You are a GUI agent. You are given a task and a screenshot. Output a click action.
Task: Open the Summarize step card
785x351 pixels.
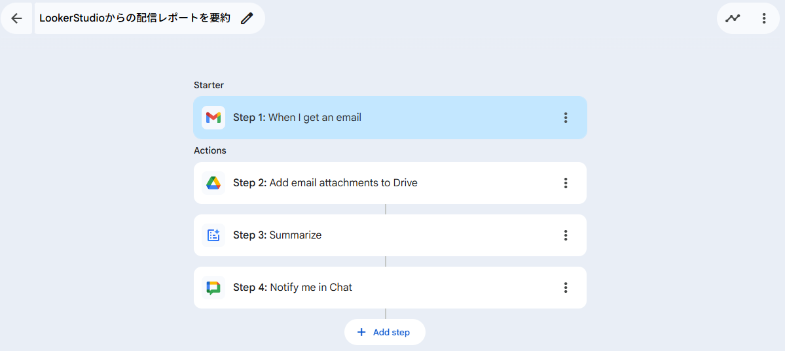(x=295, y=235)
